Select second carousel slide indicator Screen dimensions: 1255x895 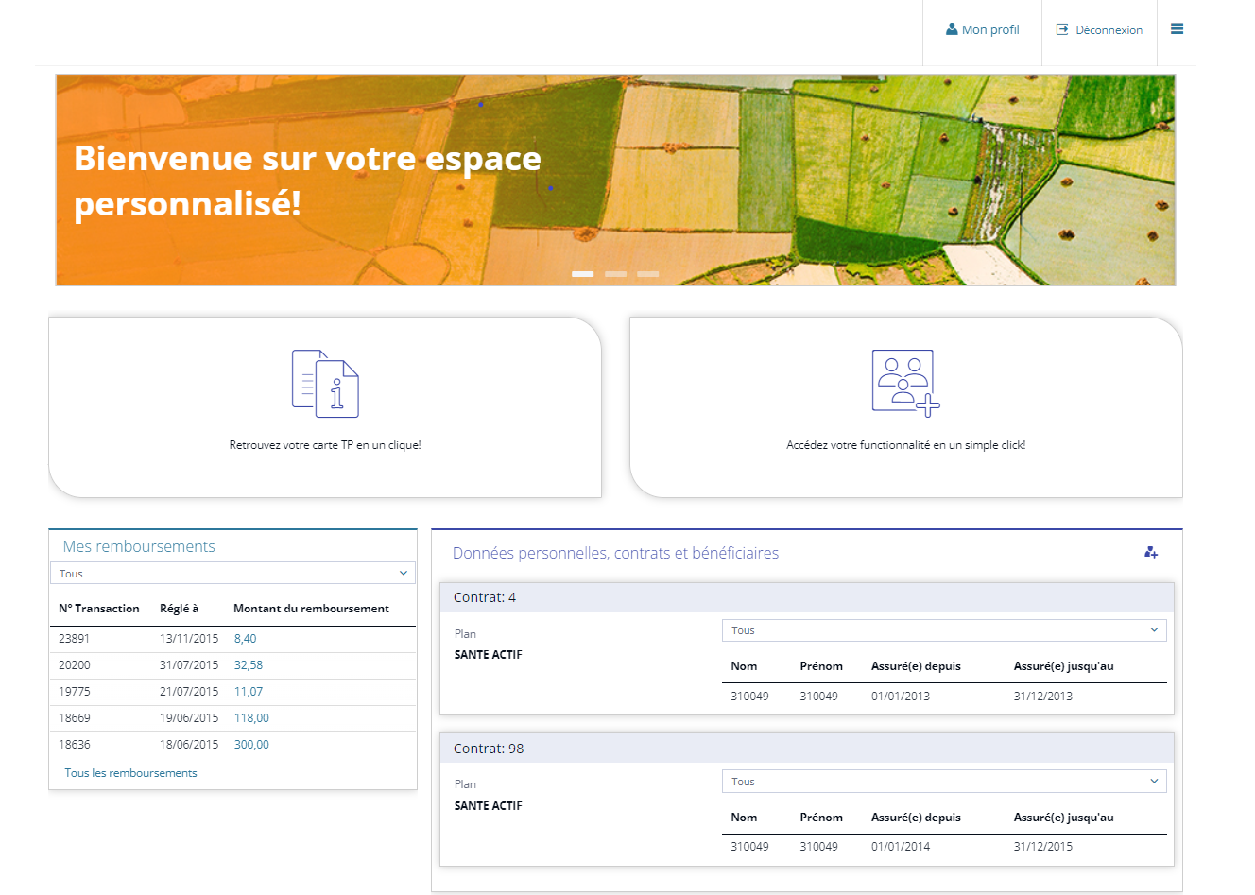pos(615,274)
